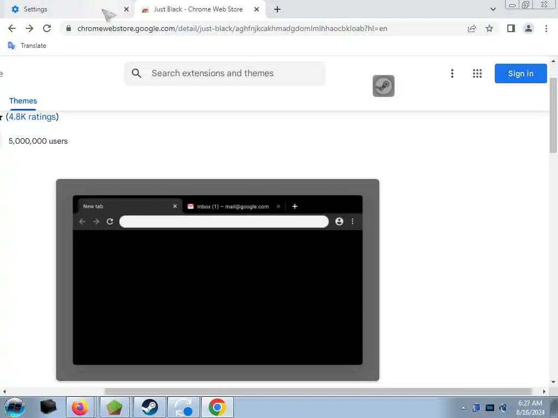Open web store more options menu
Image resolution: width=558 pixels, height=418 pixels.
click(x=452, y=73)
